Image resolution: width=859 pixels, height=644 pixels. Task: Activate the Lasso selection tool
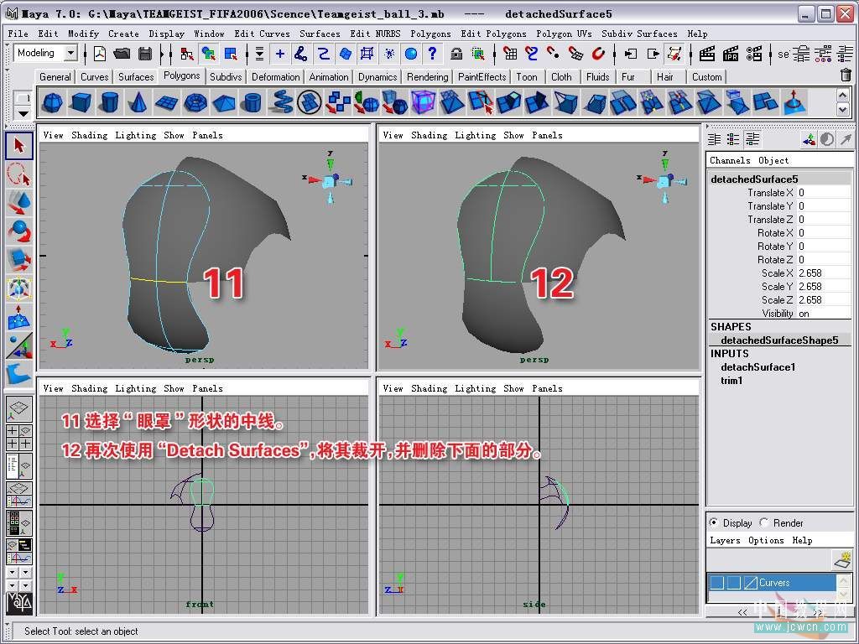click(x=19, y=174)
